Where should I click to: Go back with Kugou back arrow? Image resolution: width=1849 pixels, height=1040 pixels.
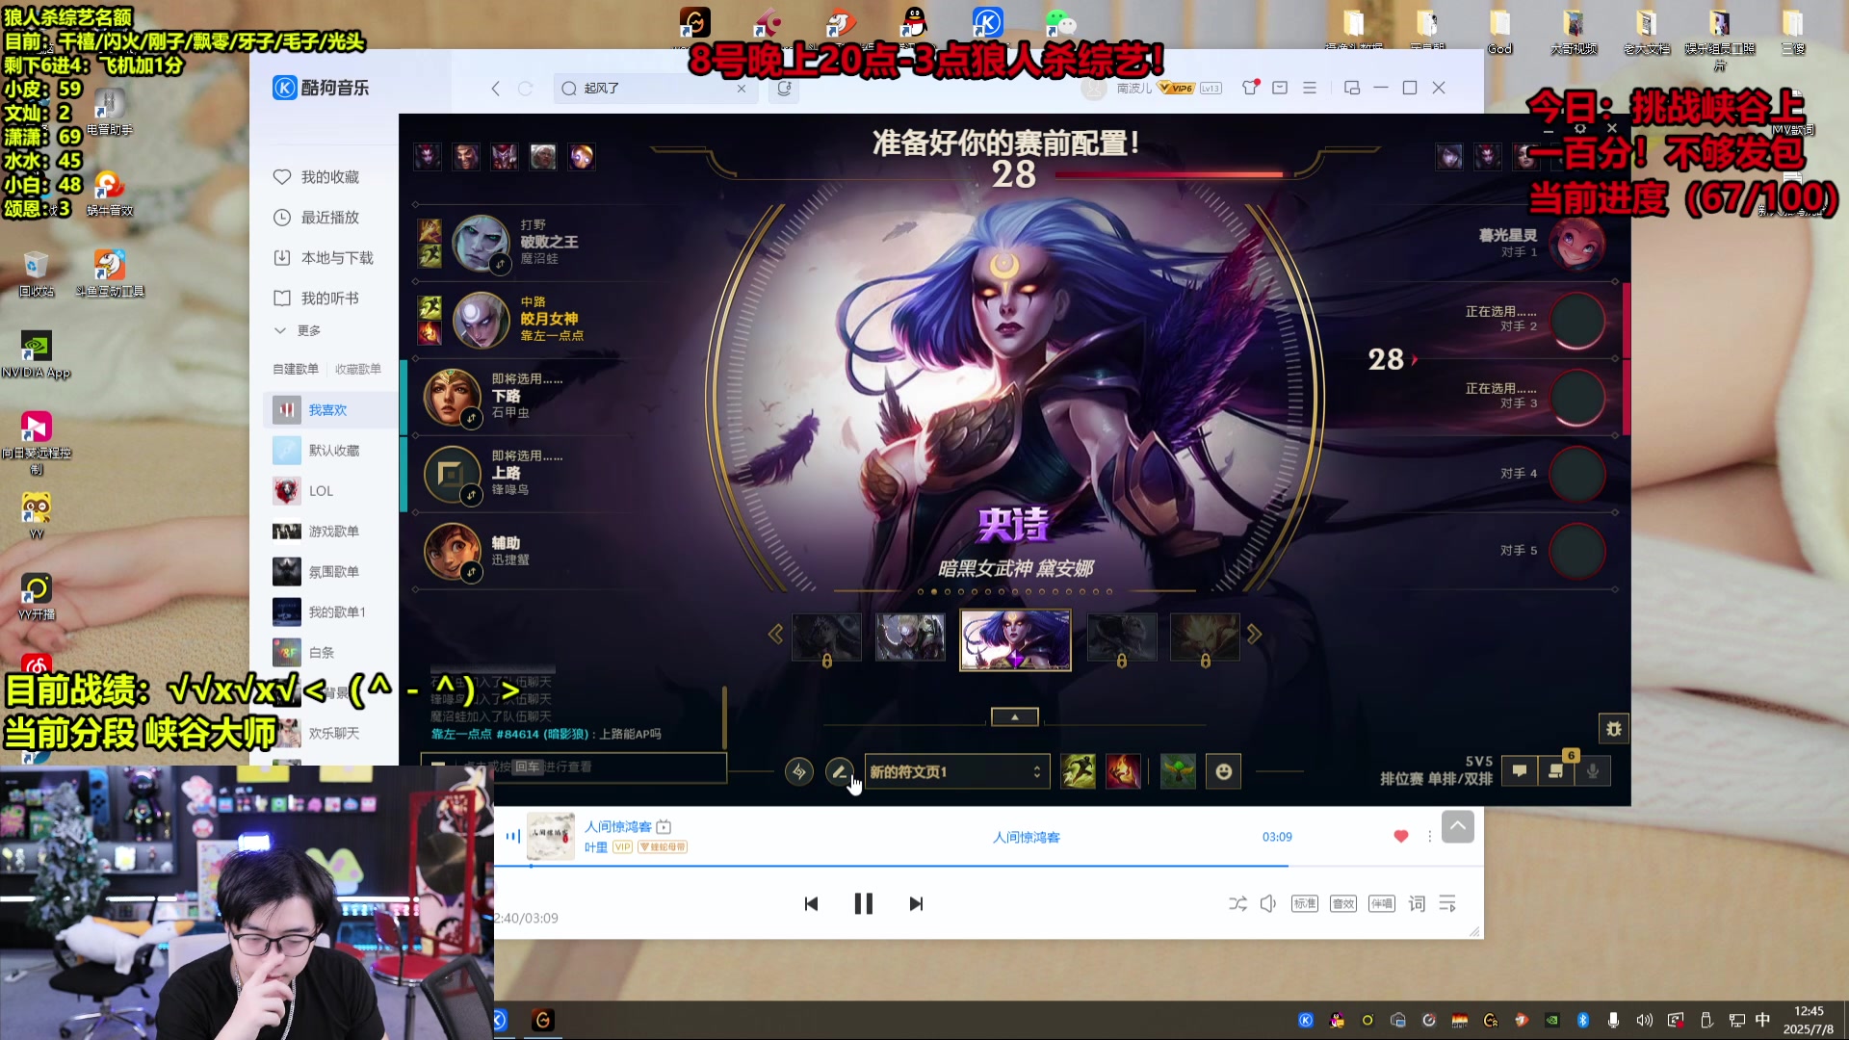(495, 88)
